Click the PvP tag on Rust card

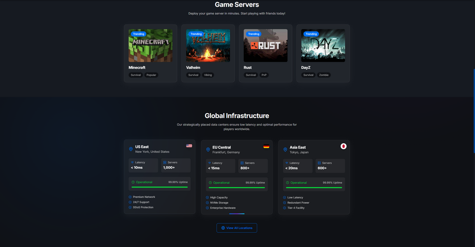tap(264, 75)
